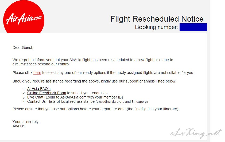Click the 'excluding Malaysia and Singapore' note

tap(122, 102)
